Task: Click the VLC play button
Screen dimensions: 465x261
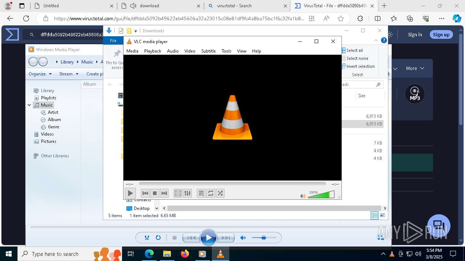Action: click(x=130, y=193)
